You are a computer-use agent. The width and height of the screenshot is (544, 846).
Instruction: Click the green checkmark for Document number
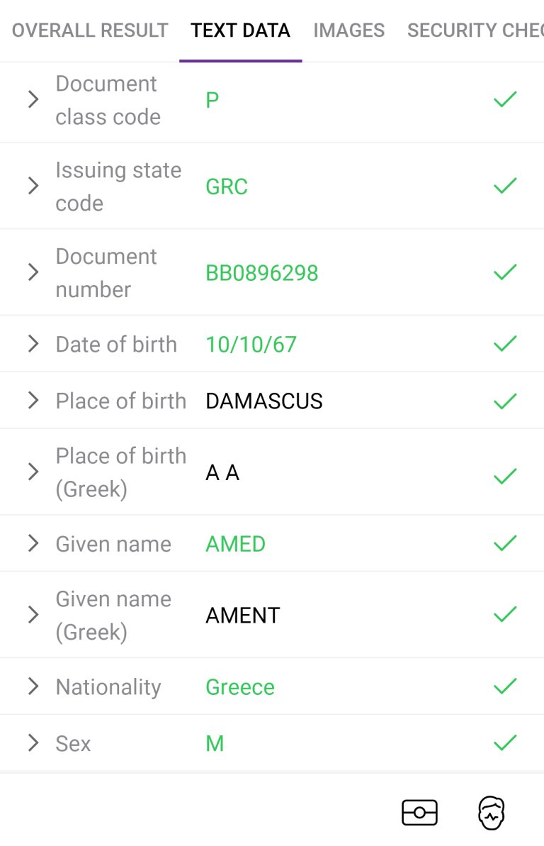(505, 272)
